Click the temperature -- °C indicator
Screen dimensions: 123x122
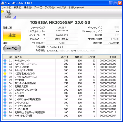click(12, 48)
